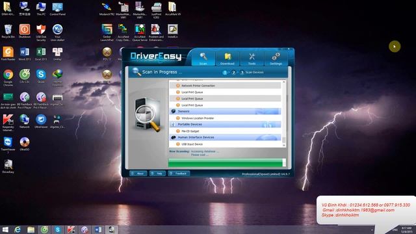Click the scan progress bar
Viewport: 416px width, 234px height.
227,162
